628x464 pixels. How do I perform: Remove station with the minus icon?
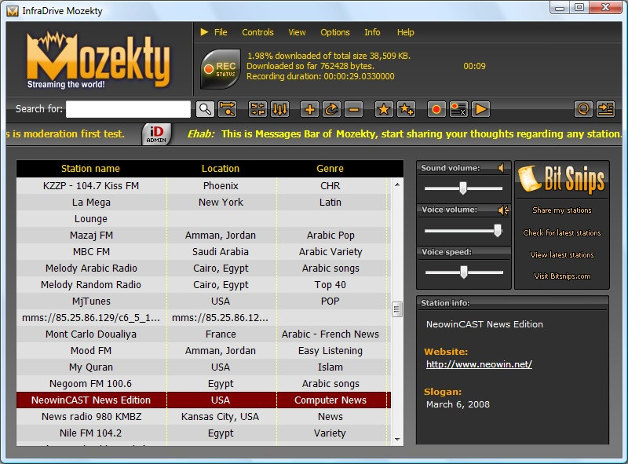tap(354, 109)
